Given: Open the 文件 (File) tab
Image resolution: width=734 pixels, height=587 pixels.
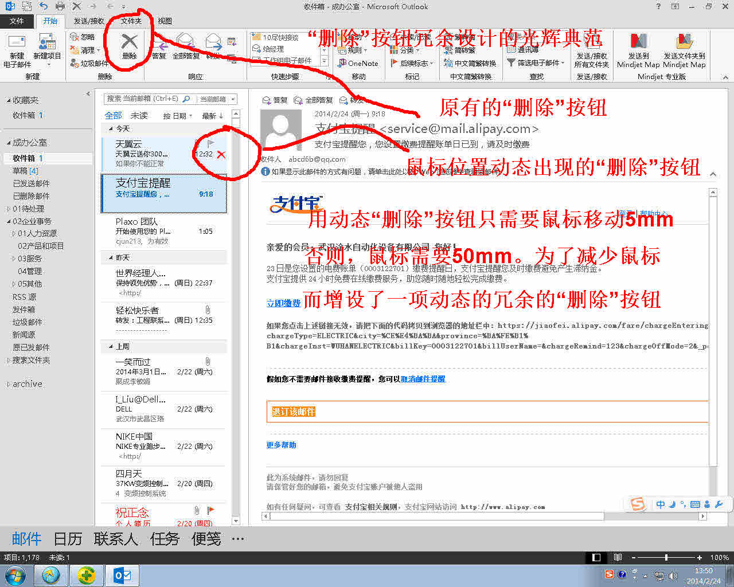Looking at the screenshot, I should click(x=17, y=21).
